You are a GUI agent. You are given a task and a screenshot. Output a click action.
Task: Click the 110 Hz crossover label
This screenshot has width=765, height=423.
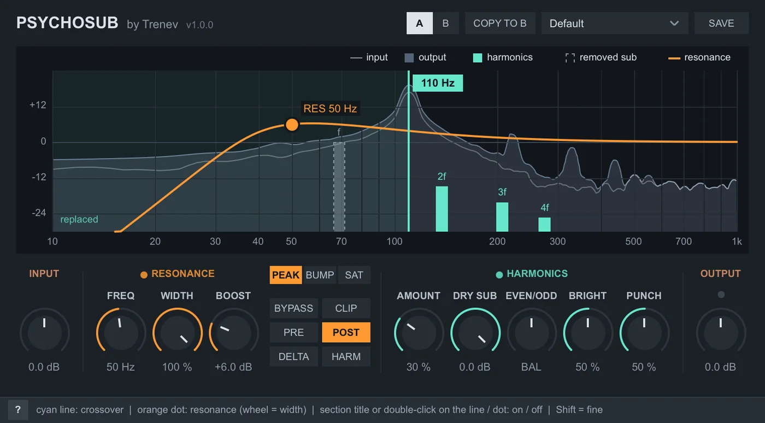click(x=438, y=83)
